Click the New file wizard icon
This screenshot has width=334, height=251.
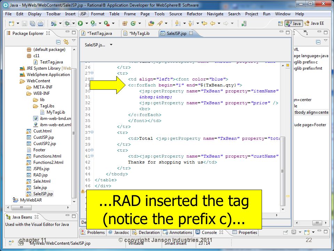coord(11,23)
